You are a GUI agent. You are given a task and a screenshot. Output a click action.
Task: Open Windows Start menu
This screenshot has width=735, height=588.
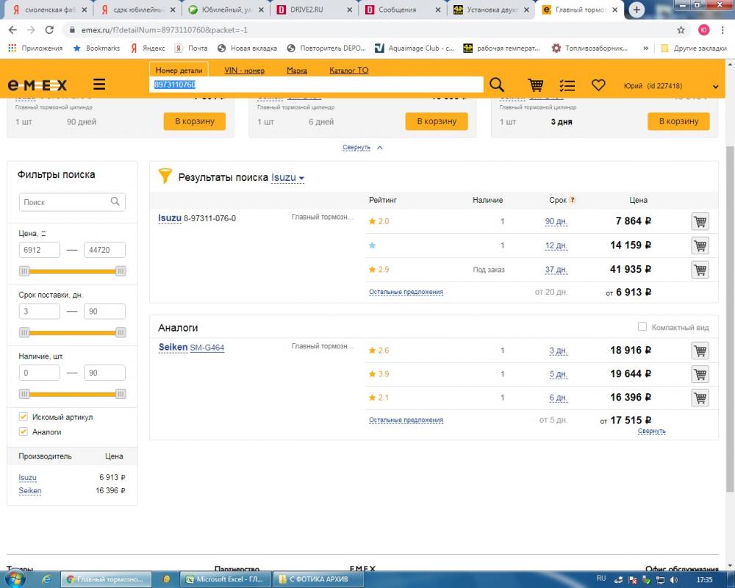(x=14, y=579)
